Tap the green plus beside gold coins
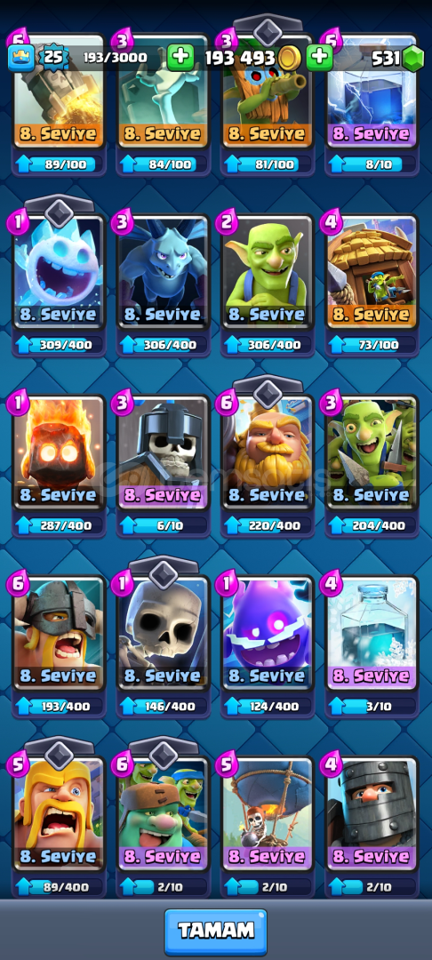This screenshot has width=432, height=960. tap(319, 58)
